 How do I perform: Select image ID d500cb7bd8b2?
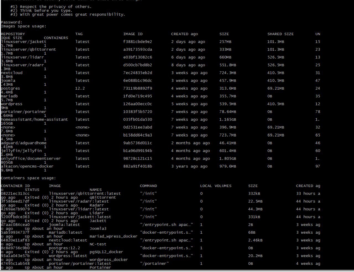138,65
